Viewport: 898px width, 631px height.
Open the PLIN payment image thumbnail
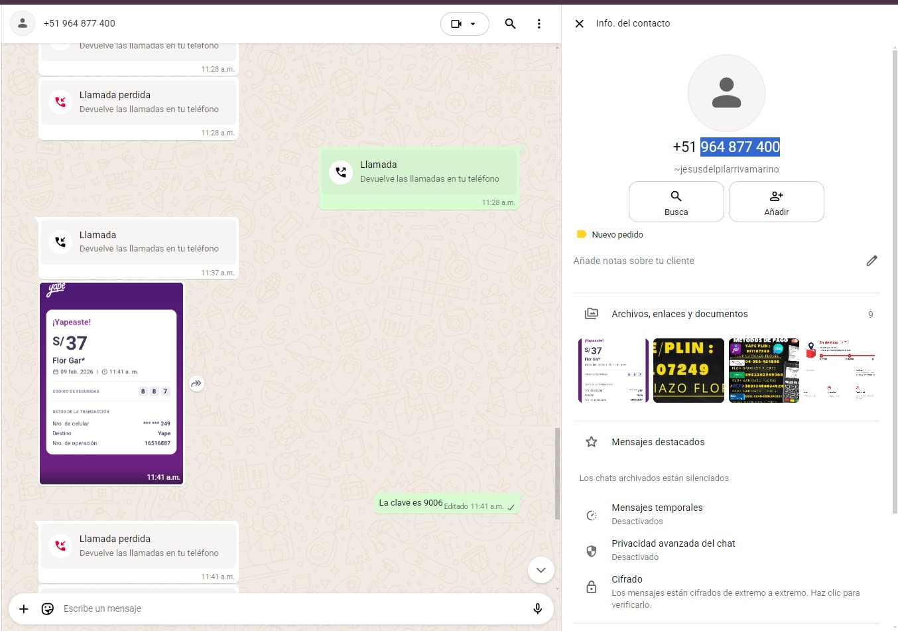pyautogui.click(x=688, y=370)
